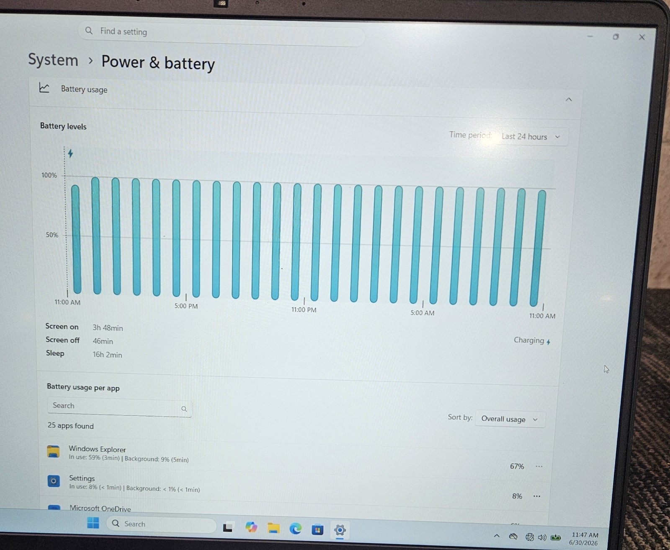Screen dimensions: 670x550
Task: Click the Settings app row icon
Action: [54, 481]
